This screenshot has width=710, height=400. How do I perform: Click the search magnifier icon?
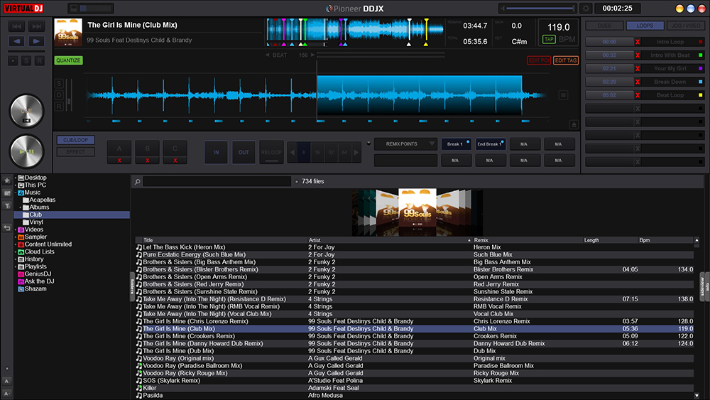137,182
